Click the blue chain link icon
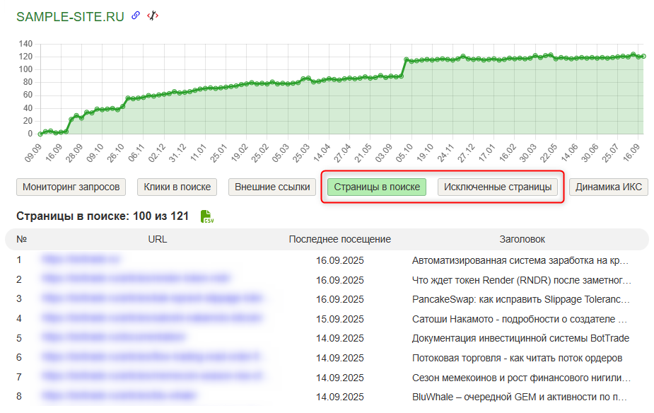Screen dimensions: 654x413 click(136, 16)
